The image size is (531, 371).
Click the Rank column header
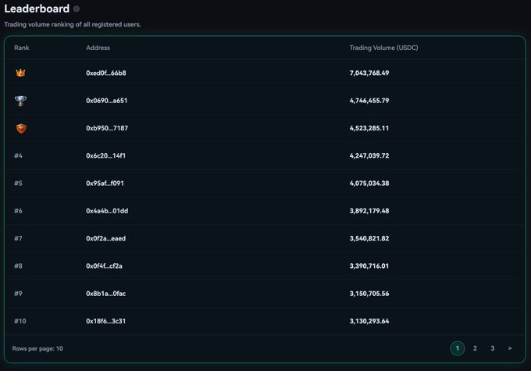[x=22, y=48]
